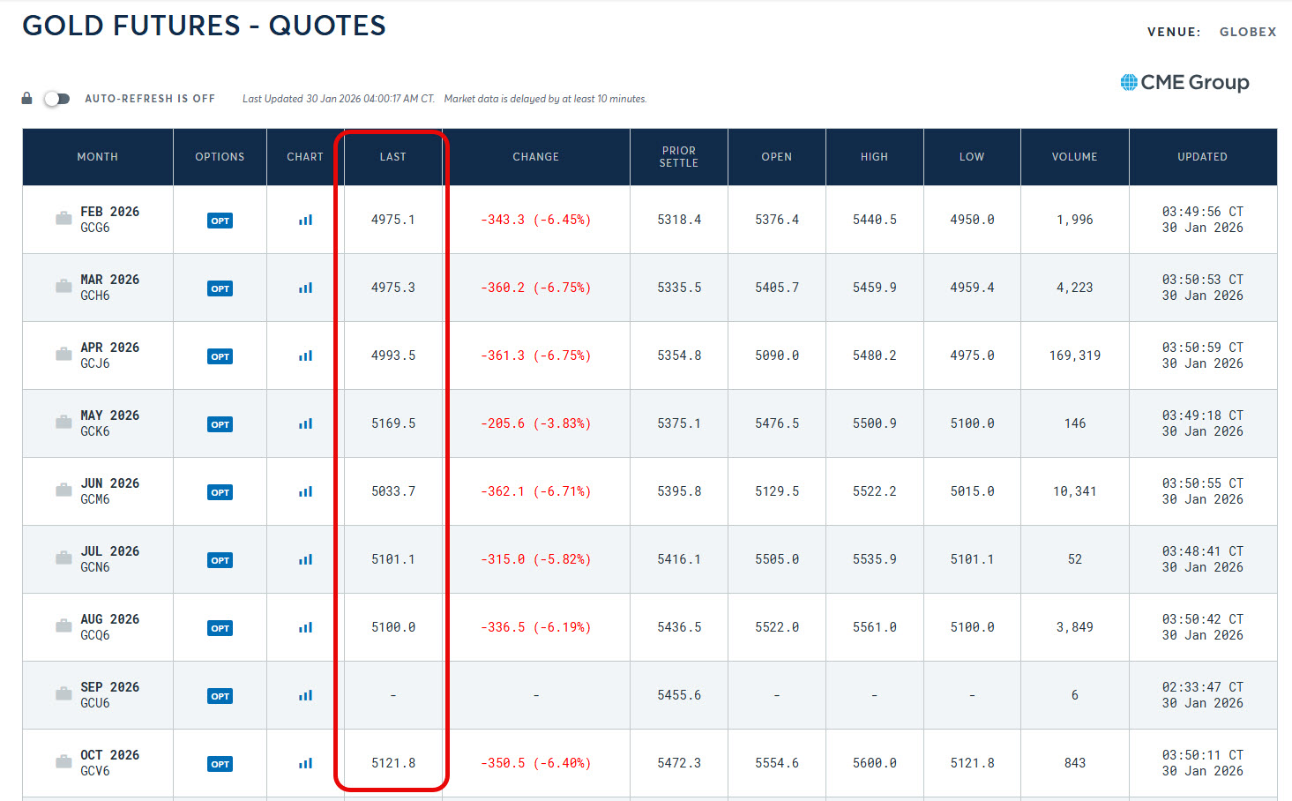Select the CHANGE column header

tap(535, 157)
